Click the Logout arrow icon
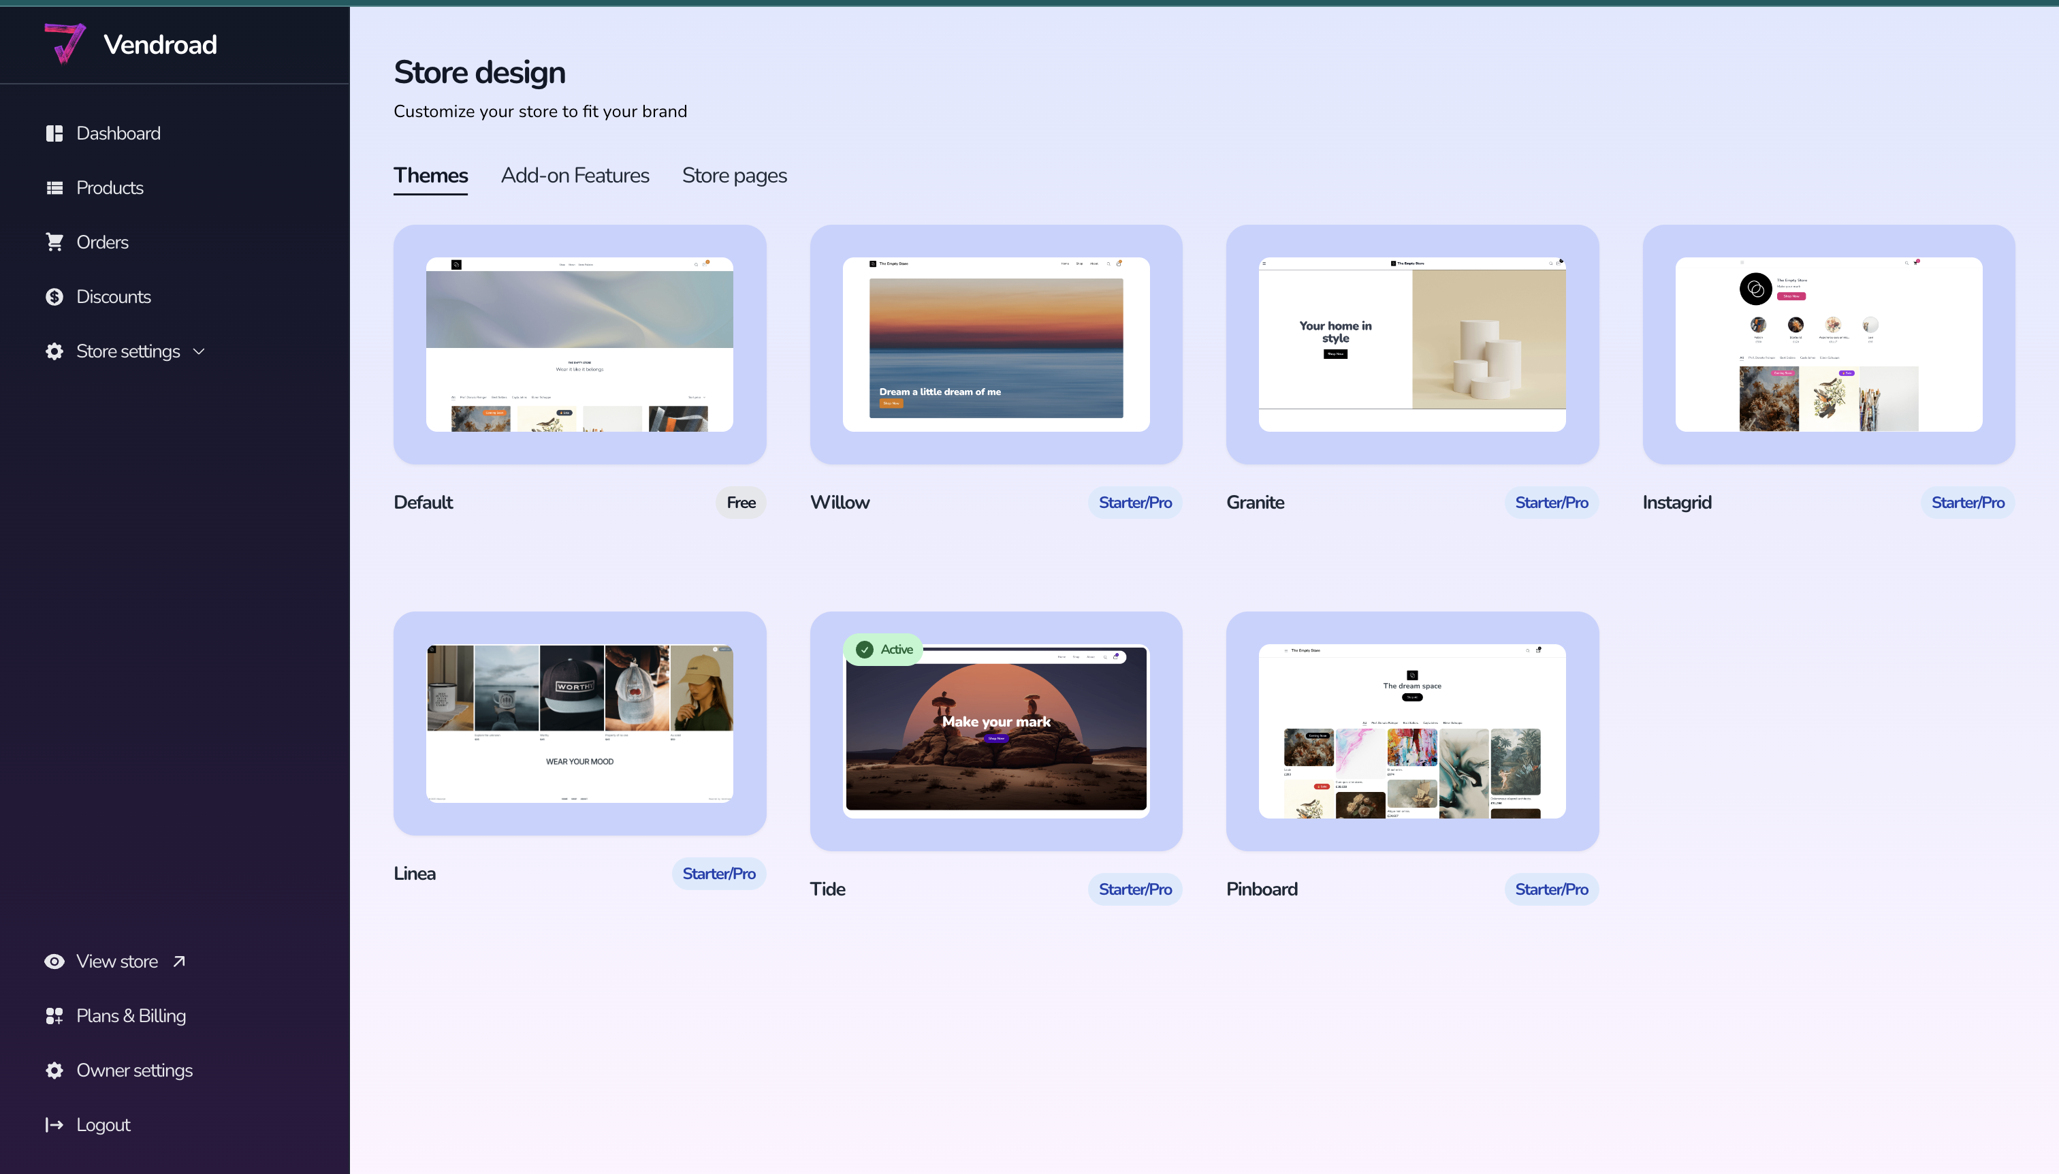This screenshot has width=2059, height=1174. click(54, 1125)
